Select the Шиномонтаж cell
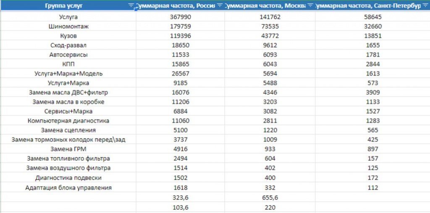Image resolution: width=430 pixels, height=213 pixels. [68, 26]
